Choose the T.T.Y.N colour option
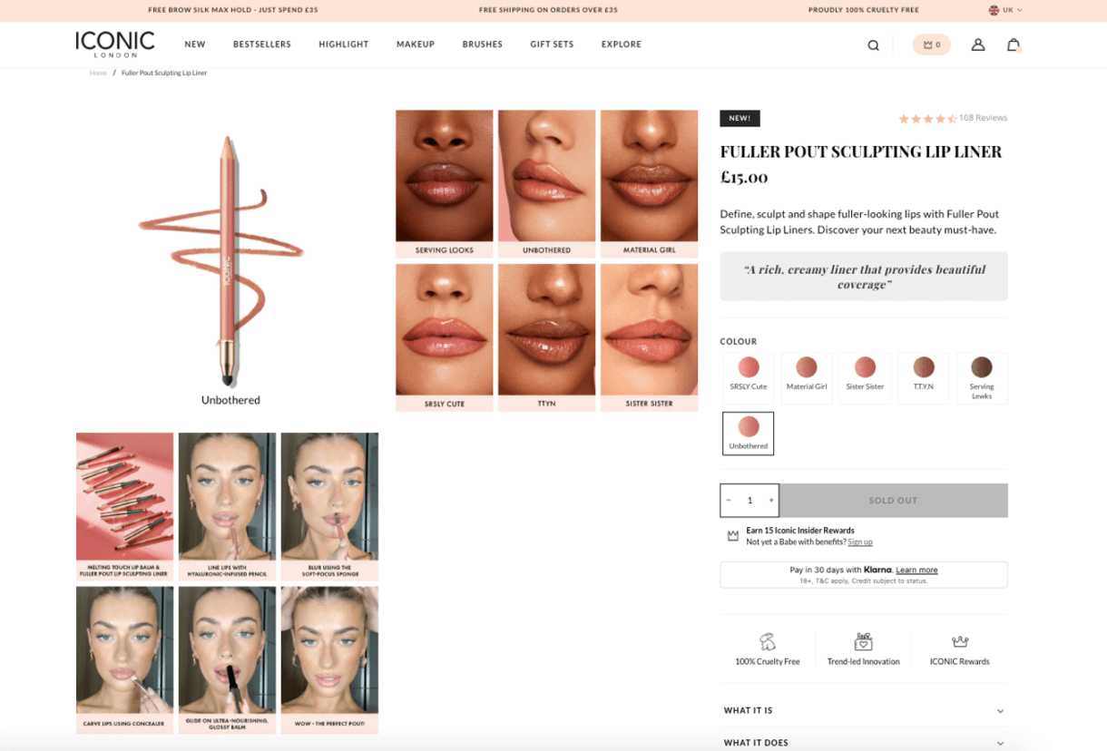 [924, 377]
